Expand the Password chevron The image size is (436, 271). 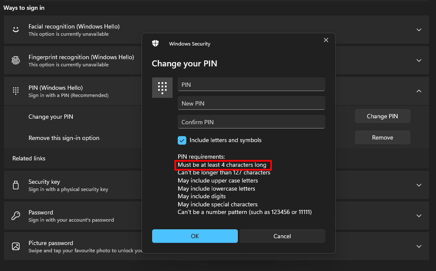coord(419,215)
